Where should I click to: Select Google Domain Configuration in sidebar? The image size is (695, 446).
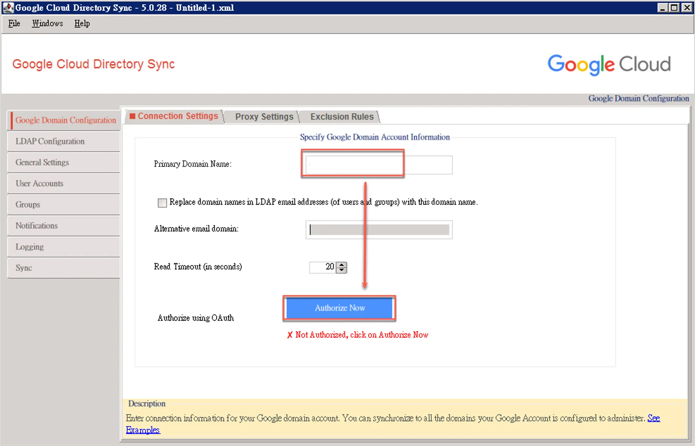[64, 120]
